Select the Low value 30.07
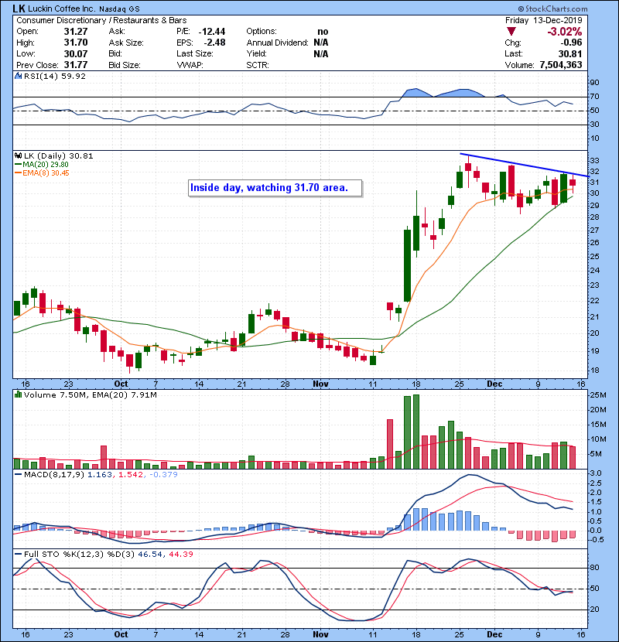The width and height of the screenshot is (619, 642). [76, 53]
